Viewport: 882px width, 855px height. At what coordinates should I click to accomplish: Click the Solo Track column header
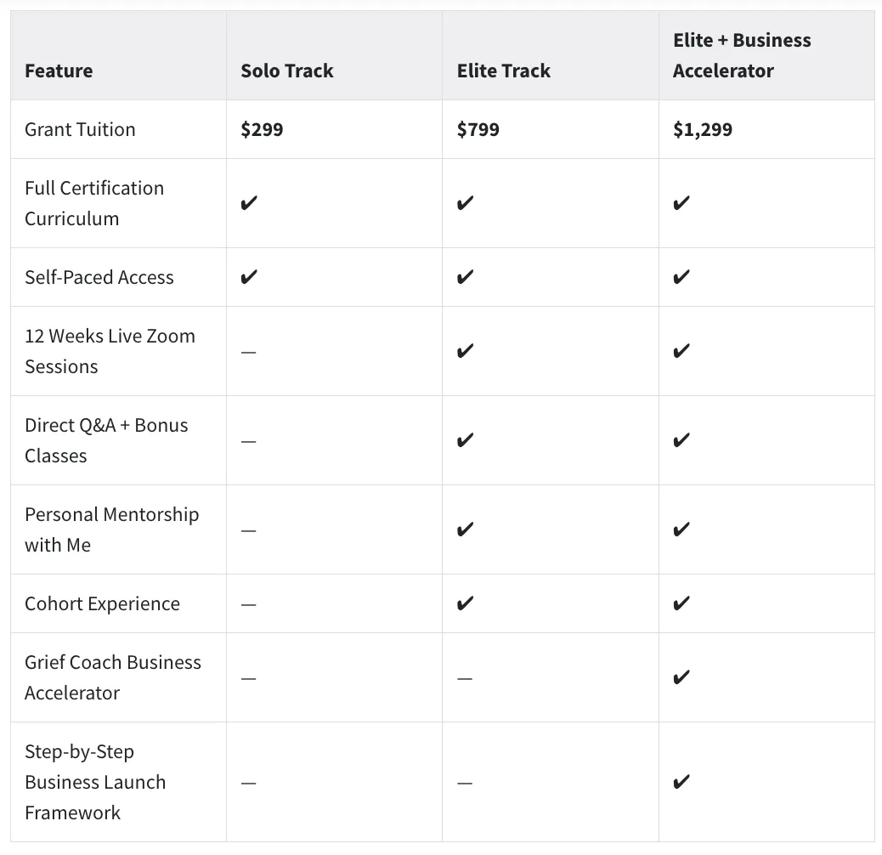[286, 71]
